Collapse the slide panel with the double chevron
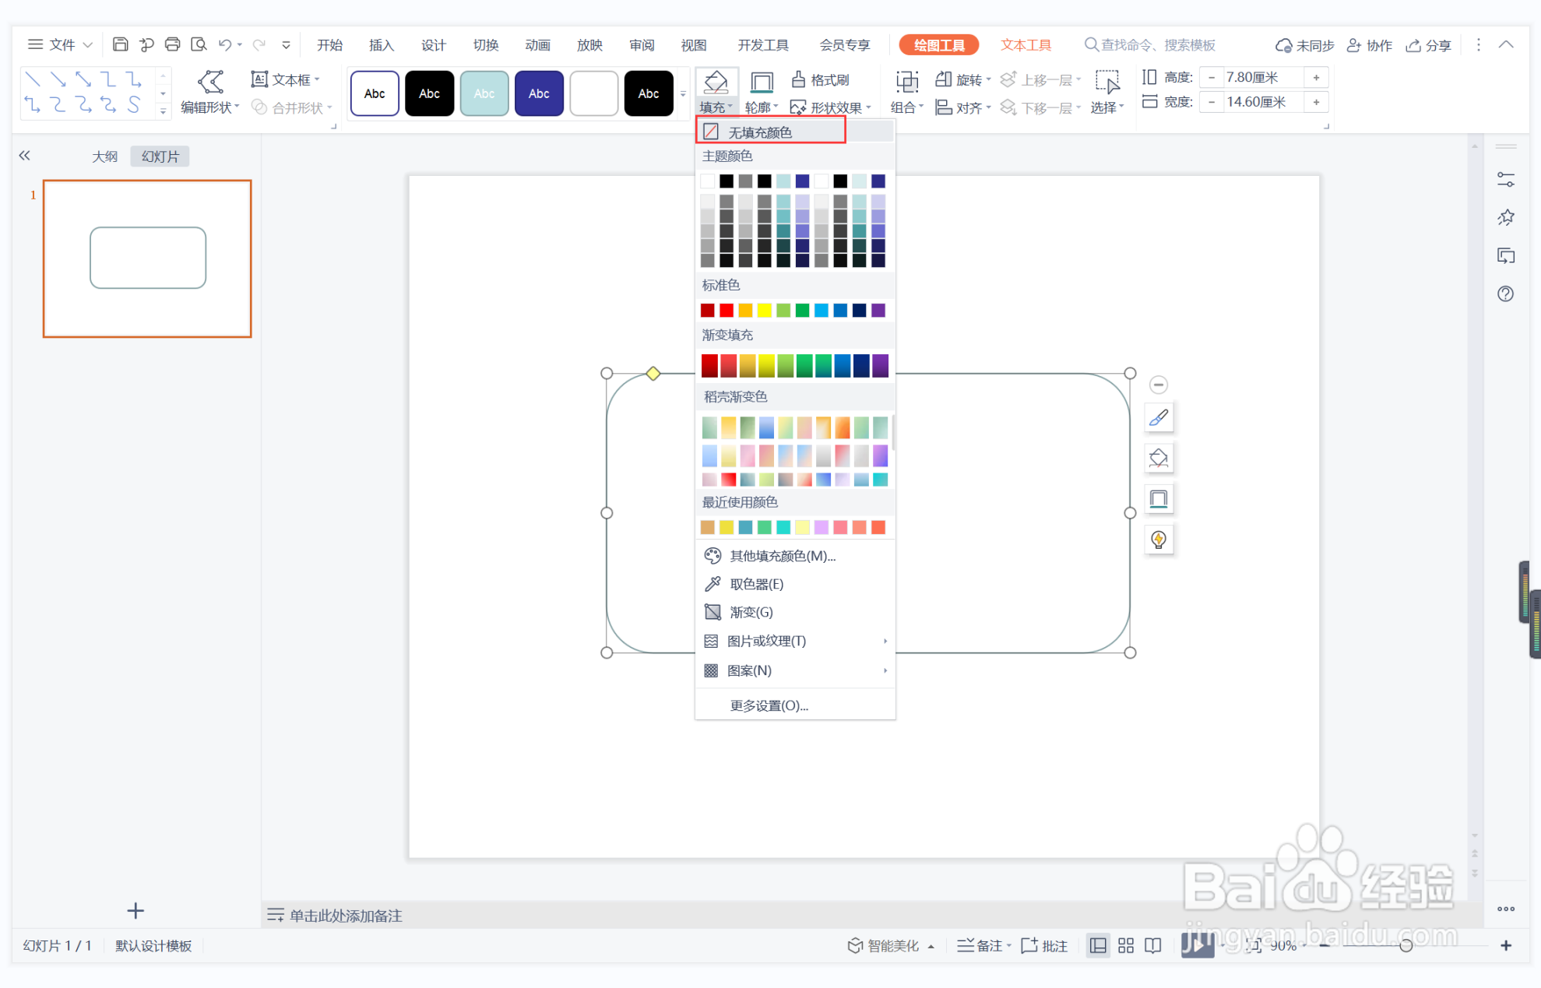 click(x=24, y=156)
